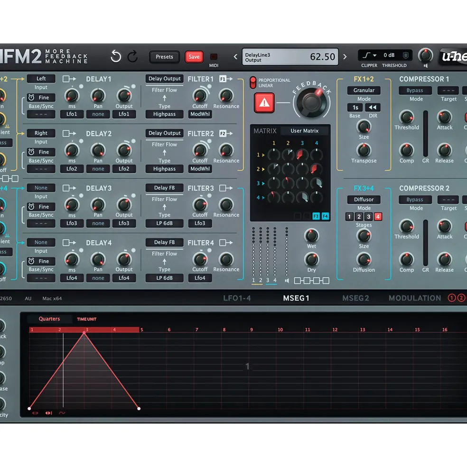The height and width of the screenshot is (467, 467).
Task: Open the User Matrix selector
Action: (305, 131)
